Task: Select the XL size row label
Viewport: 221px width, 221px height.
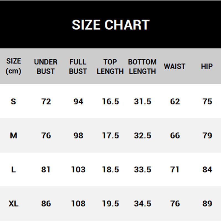Action: [14, 204]
